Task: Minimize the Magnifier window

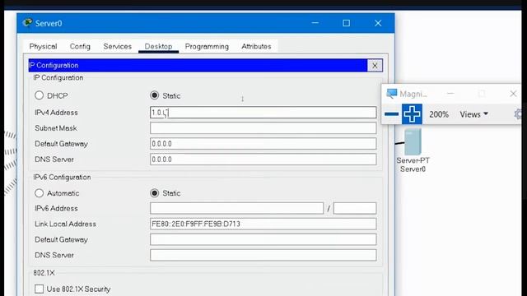Action: click(x=450, y=94)
